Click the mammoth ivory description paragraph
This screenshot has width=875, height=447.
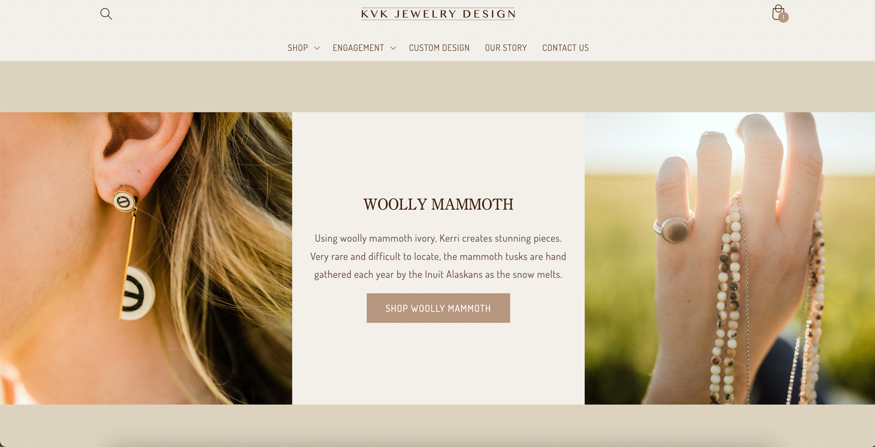[438, 256]
